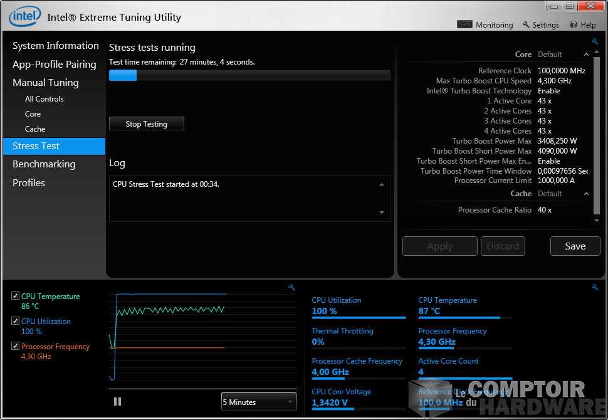Image resolution: width=608 pixels, height=420 pixels.
Task: Stop the running stress test
Action: pyautogui.click(x=146, y=123)
